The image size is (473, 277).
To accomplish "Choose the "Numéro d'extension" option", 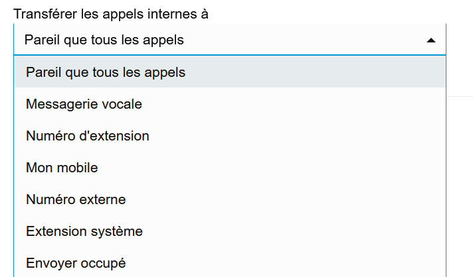I will (88, 136).
